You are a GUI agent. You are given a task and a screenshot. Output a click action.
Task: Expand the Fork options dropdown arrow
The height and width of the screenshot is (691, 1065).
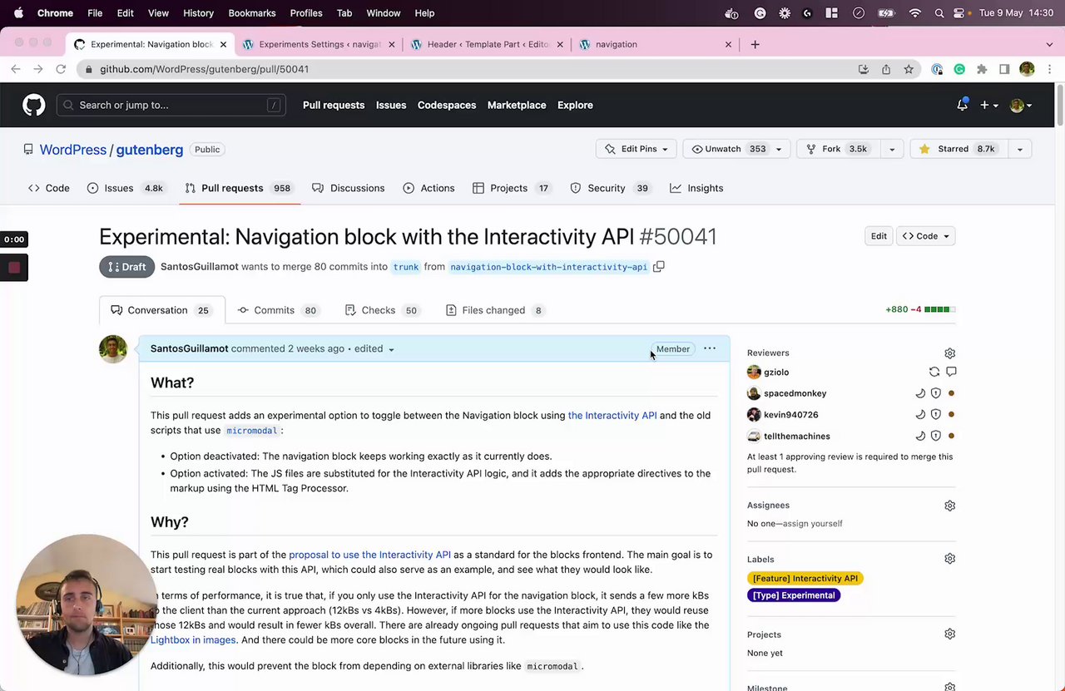tap(891, 149)
